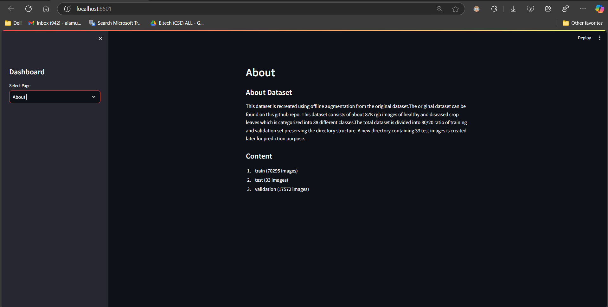Click the test (33 images) list item

[272, 180]
